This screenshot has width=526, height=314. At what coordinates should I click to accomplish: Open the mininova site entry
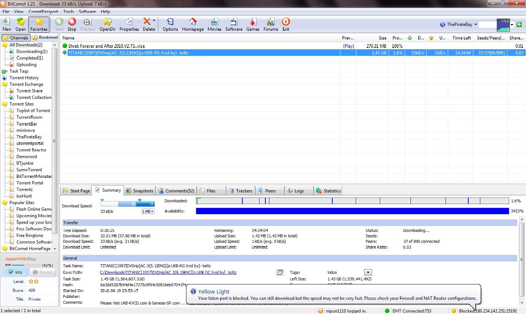click(26, 130)
